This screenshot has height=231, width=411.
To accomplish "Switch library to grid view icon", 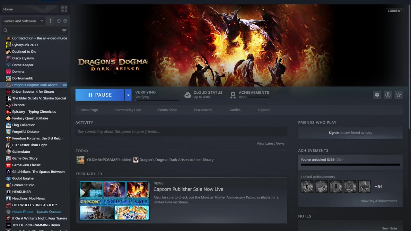I will [x=64, y=9].
